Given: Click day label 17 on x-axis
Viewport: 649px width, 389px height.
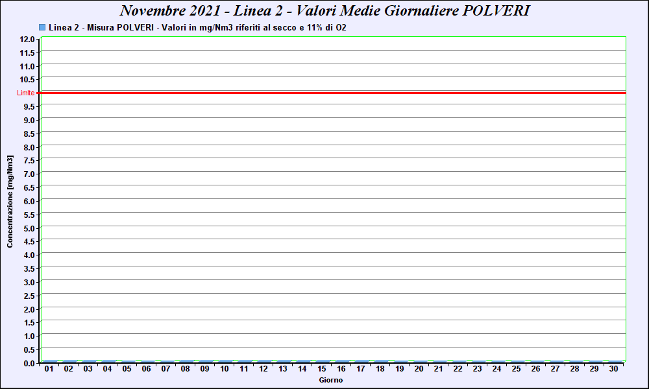Looking at the screenshot, I should [360, 369].
